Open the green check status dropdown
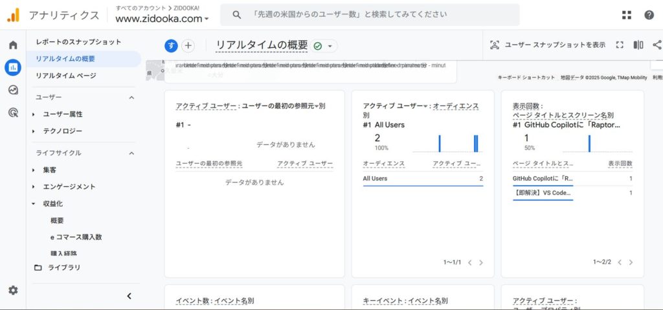663x310 pixels. [324, 46]
